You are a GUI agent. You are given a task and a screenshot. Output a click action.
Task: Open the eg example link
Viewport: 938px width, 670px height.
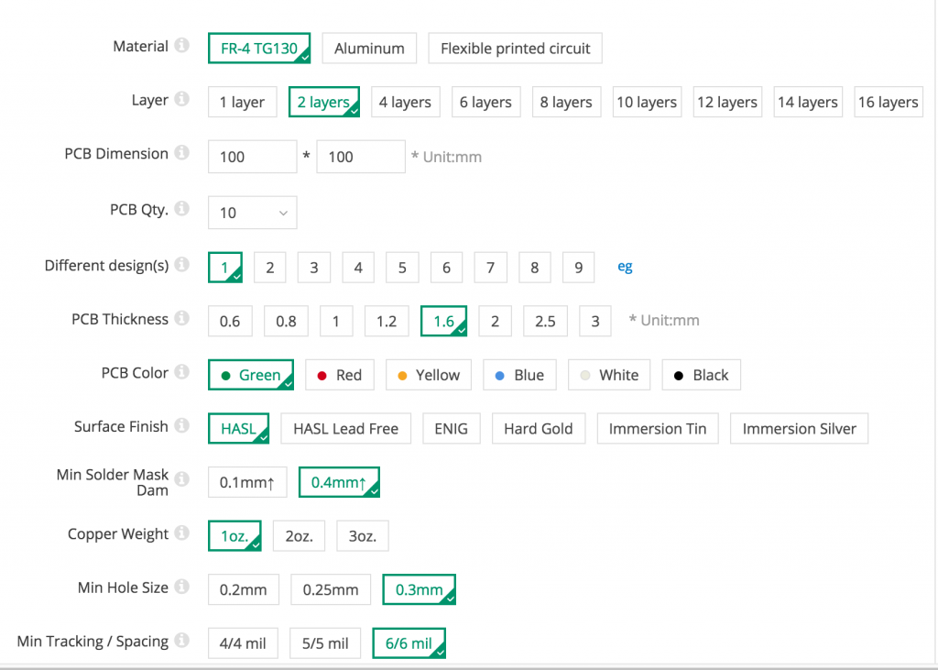(x=625, y=267)
